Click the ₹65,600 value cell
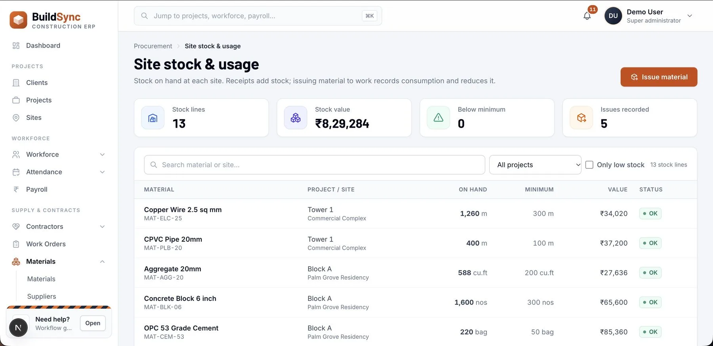Screen dimensions: 713x346 pos(614,302)
